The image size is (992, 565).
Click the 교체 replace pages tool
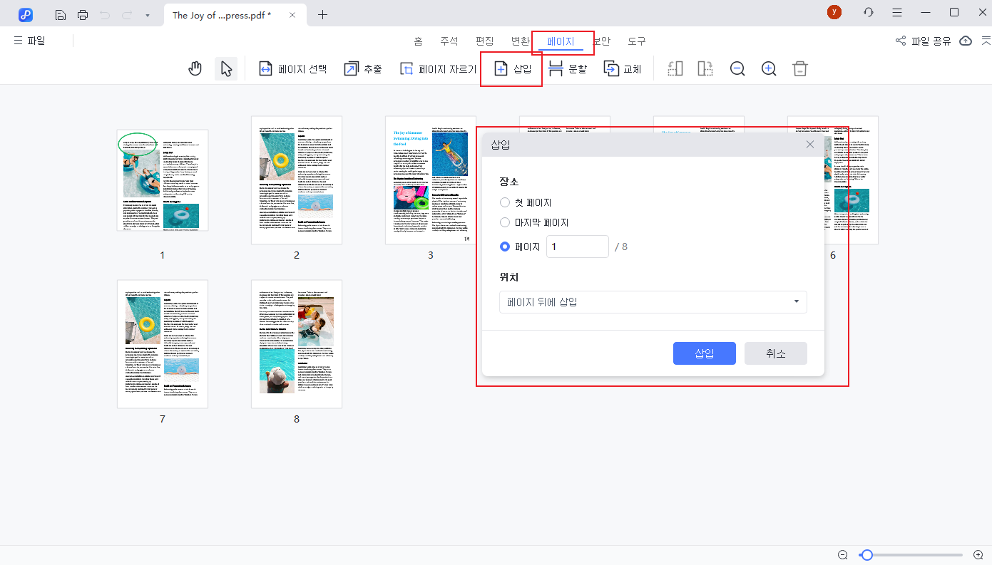[x=623, y=69]
